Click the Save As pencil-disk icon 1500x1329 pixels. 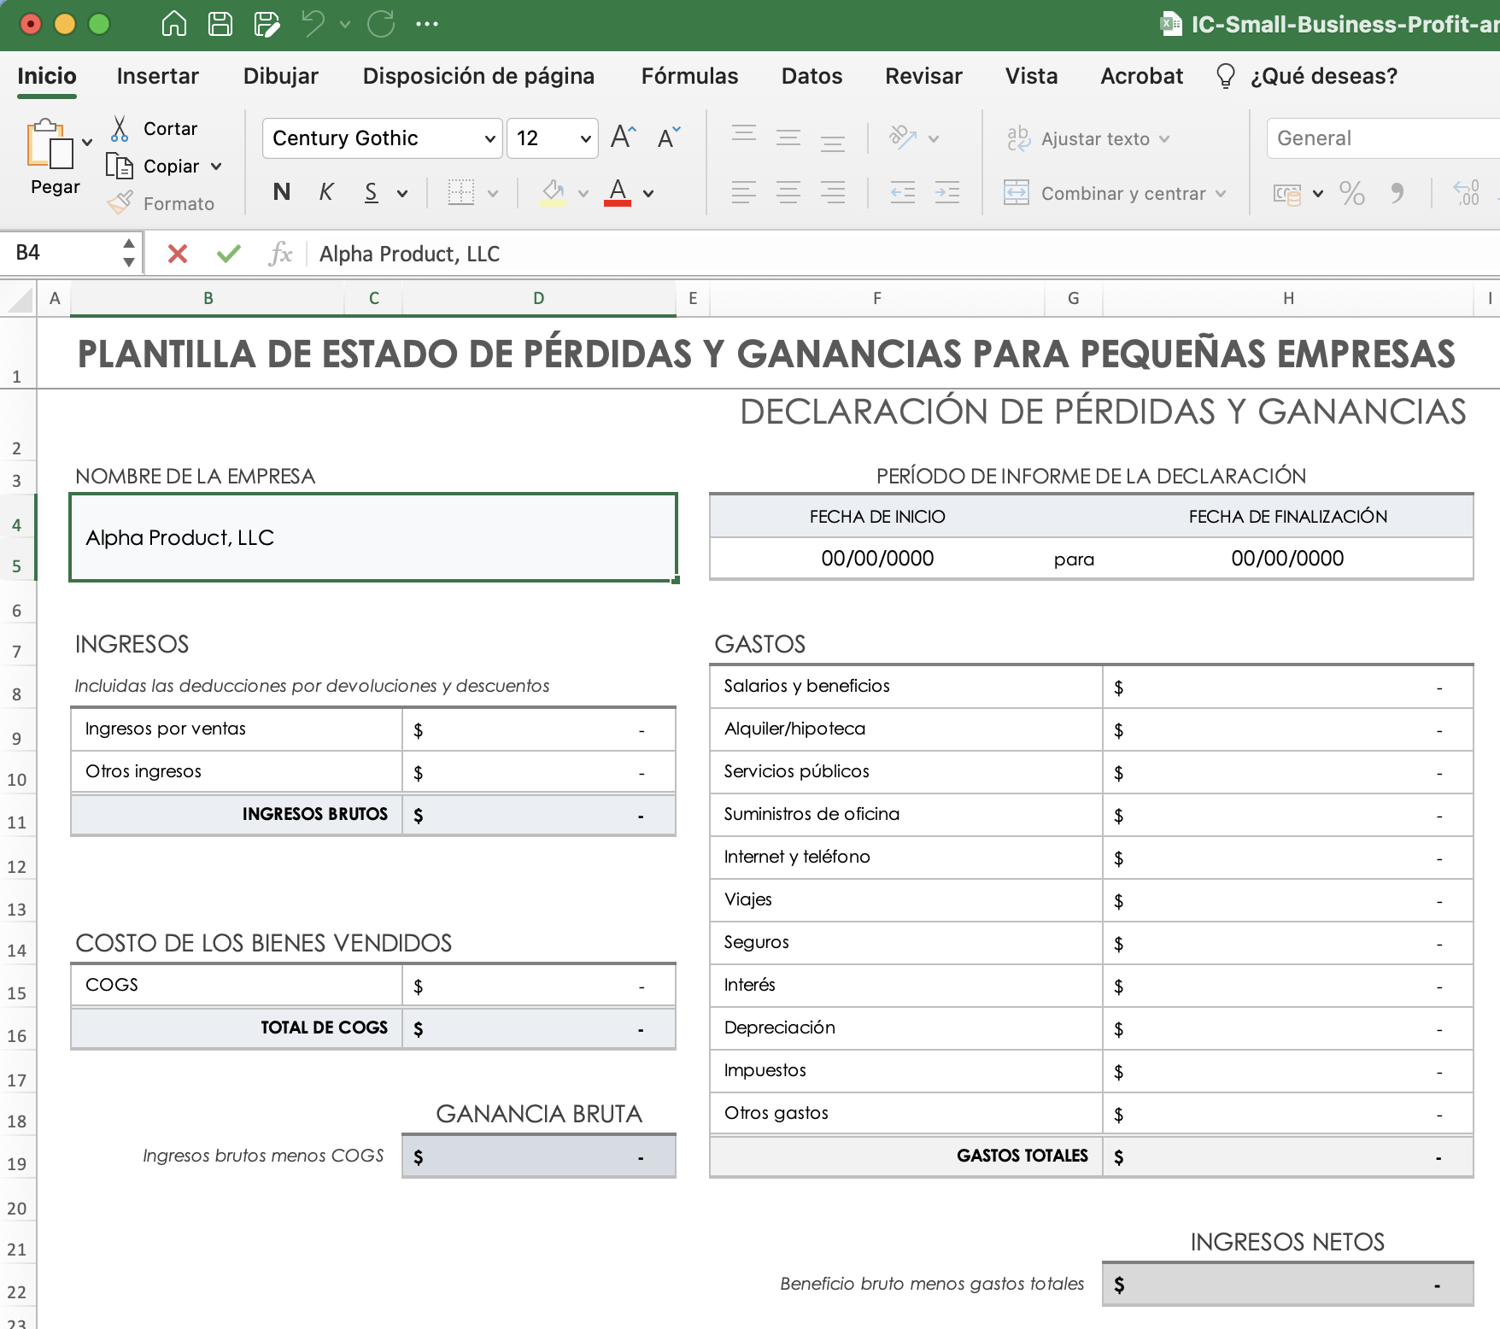pyautogui.click(x=267, y=24)
